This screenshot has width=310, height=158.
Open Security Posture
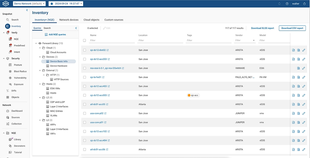(x=18, y=65)
